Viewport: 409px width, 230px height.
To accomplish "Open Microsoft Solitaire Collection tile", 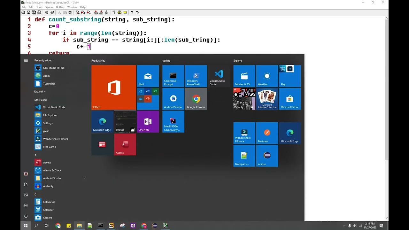I will pyautogui.click(x=267, y=99).
